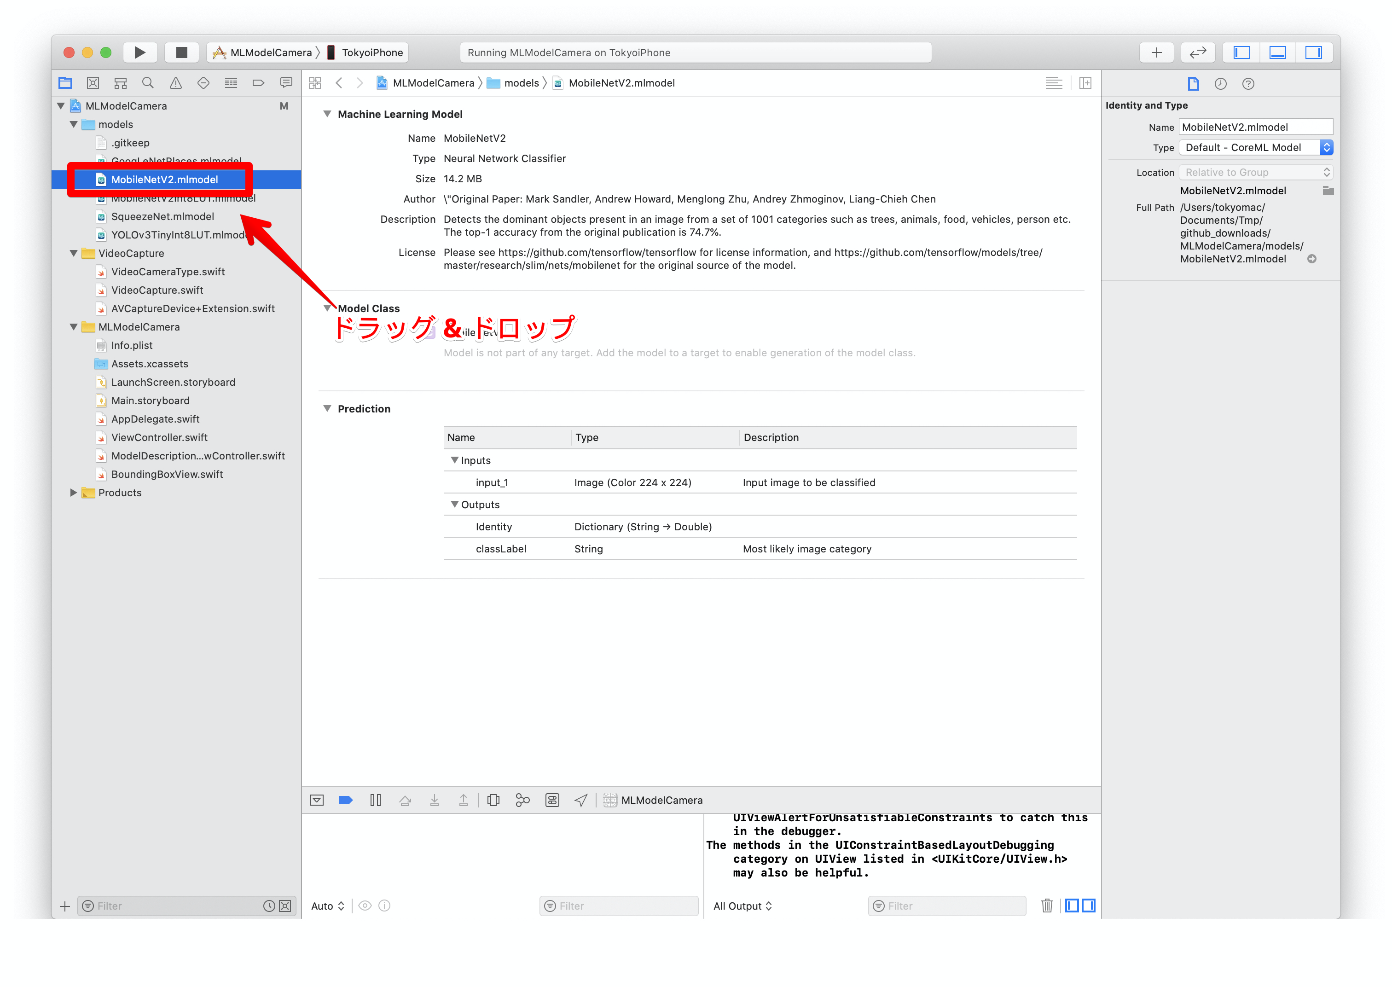Toggle the navigator panel visibility
Viewport: 1392px width, 987px height.
tap(1241, 52)
